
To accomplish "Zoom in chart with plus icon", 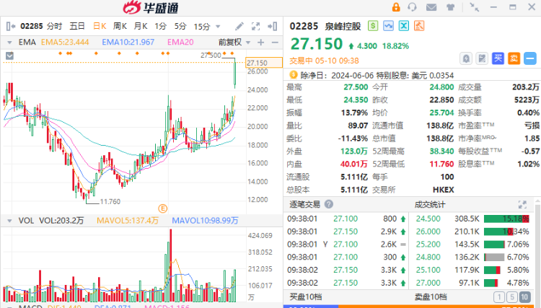I will click(261, 43).
